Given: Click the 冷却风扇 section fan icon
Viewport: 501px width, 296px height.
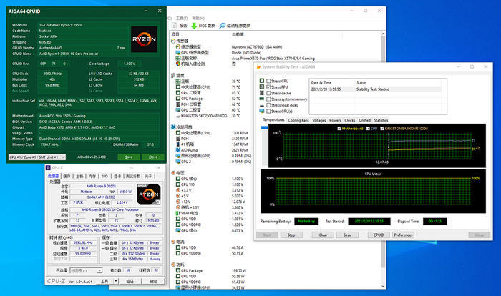Looking at the screenshot, I should tap(173, 127).
